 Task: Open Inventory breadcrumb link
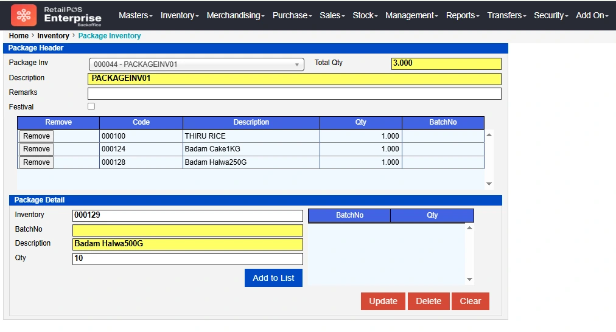point(53,36)
